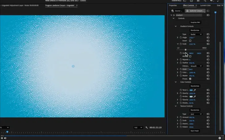Screen dimensions: 225x140
Task: Select the Source tab in Effect Controls
Action: tap(177, 11)
